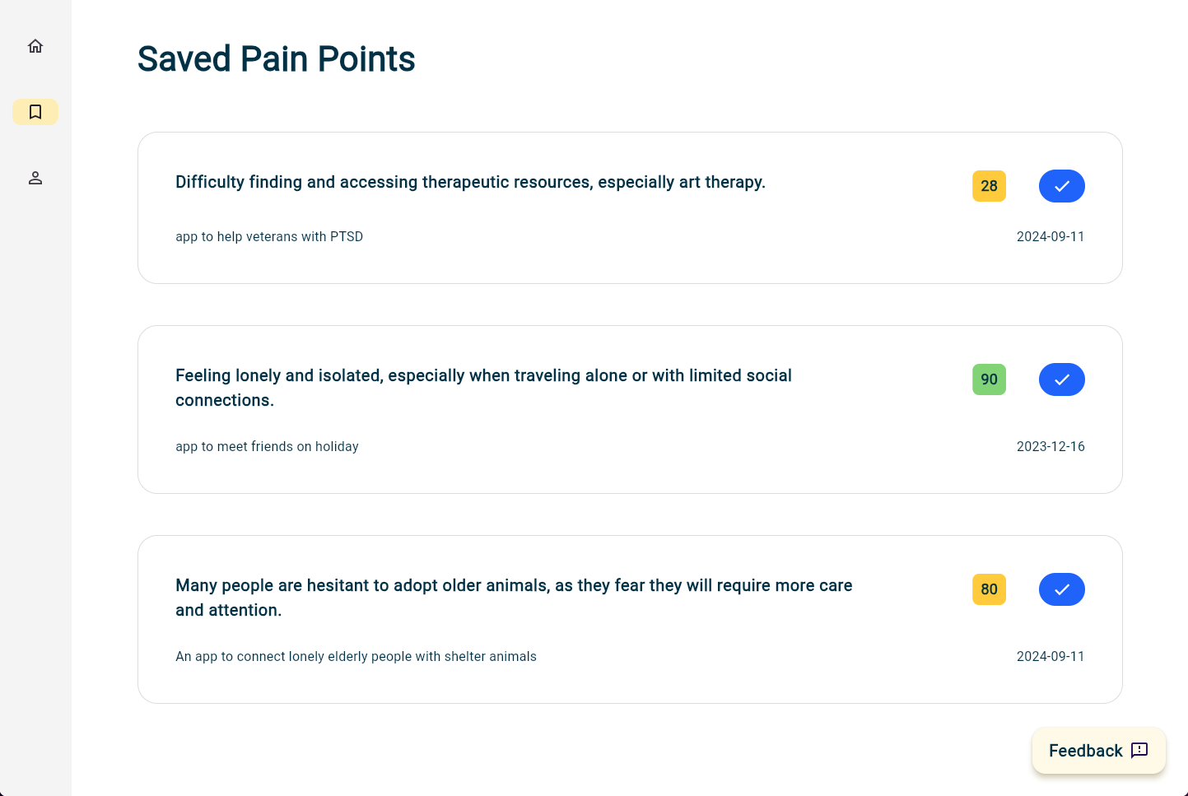Click the green score badge showing 90
The height and width of the screenshot is (796, 1188).
click(x=989, y=379)
